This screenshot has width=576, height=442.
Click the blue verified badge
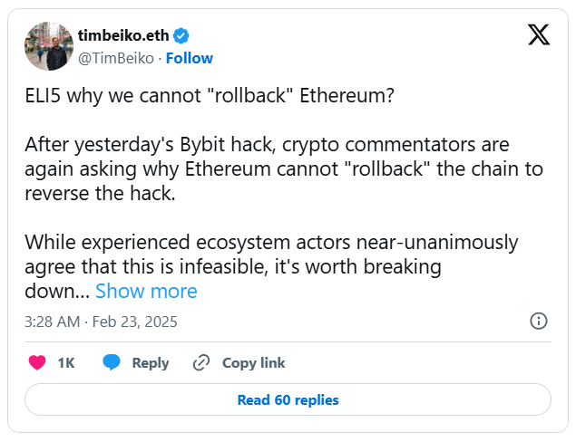click(x=181, y=36)
